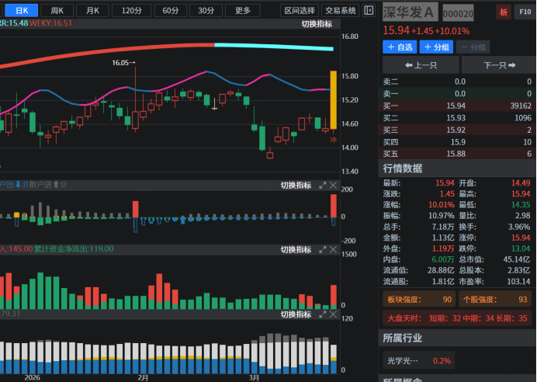Click the 光学光 industry tag

click(x=403, y=360)
